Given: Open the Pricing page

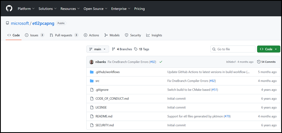Looking at the screenshot, I should click(139, 9).
